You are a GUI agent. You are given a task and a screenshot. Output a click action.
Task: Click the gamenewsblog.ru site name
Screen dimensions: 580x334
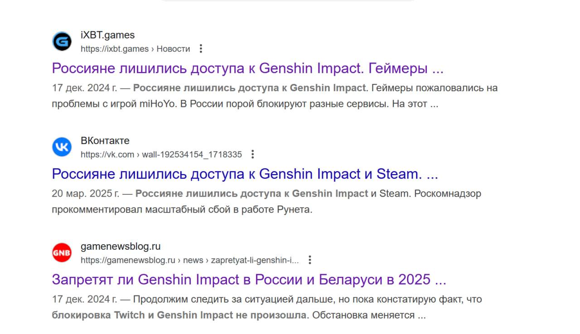[x=121, y=247]
